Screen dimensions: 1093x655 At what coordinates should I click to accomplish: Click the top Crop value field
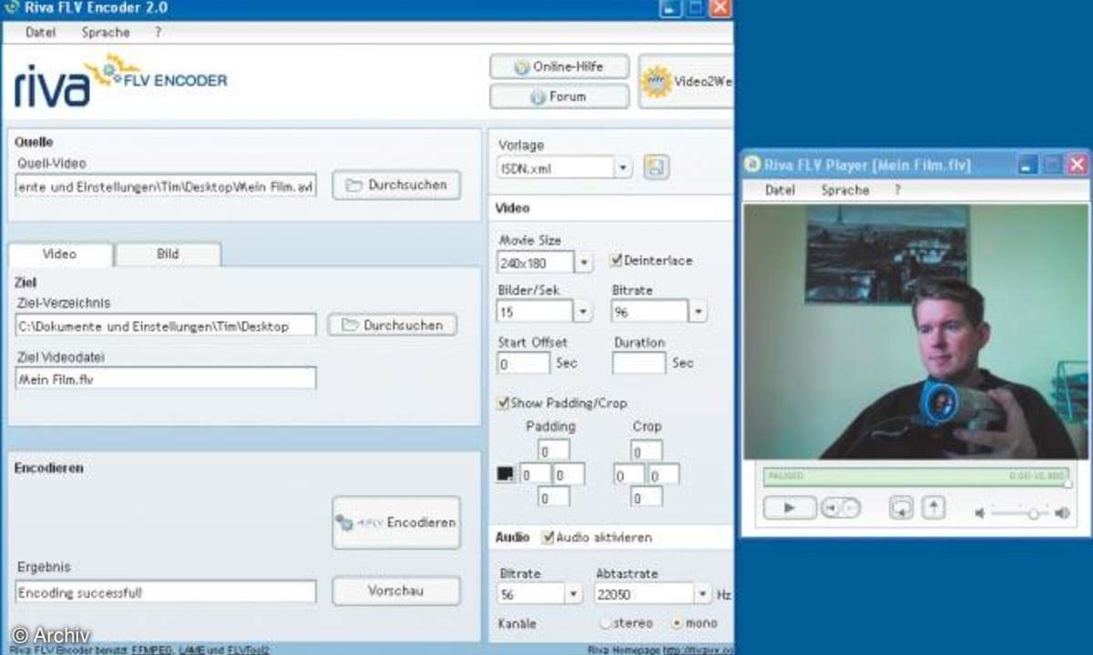(x=647, y=450)
